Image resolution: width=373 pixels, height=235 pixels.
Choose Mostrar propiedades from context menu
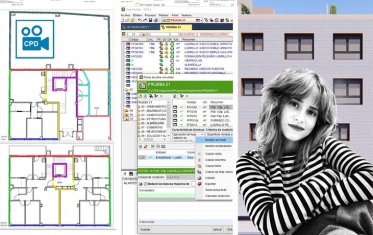coord(218,146)
